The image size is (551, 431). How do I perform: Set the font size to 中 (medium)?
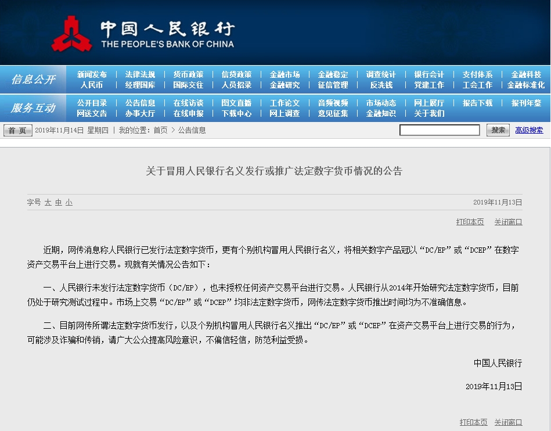tap(59, 203)
